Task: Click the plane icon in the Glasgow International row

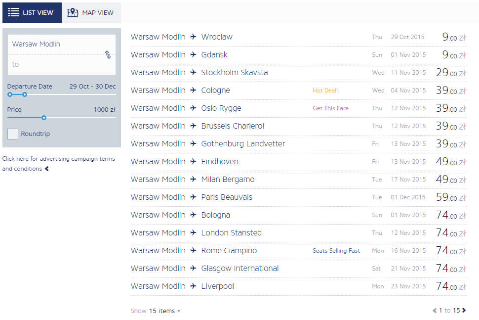Action: tap(193, 268)
